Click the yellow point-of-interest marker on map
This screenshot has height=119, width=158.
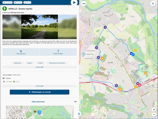(135, 50)
